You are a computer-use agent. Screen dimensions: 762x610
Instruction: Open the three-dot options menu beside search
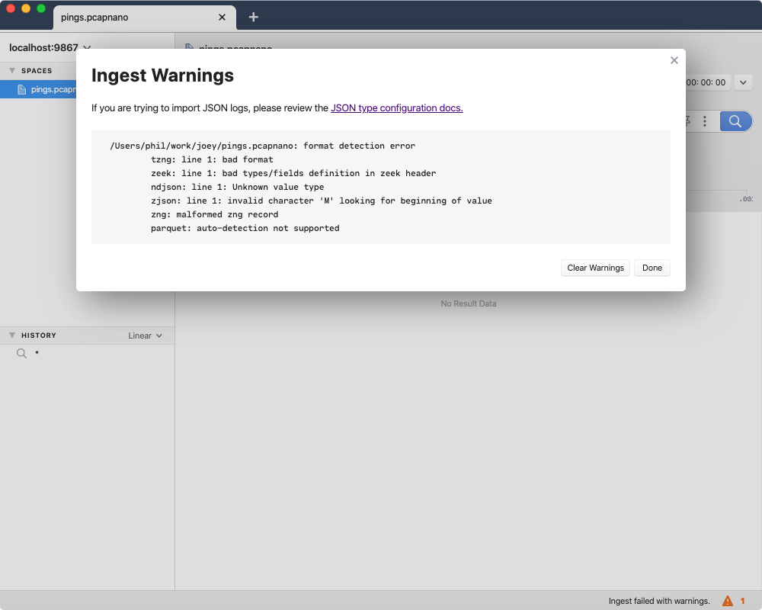coord(705,121)
